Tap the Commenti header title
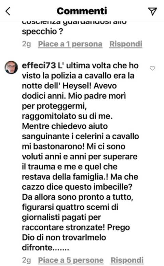This screenshot has height=266, width=164. tap(82, 11)
